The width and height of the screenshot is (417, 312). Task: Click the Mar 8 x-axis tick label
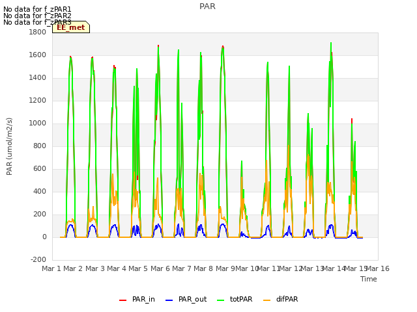(203, 268)
